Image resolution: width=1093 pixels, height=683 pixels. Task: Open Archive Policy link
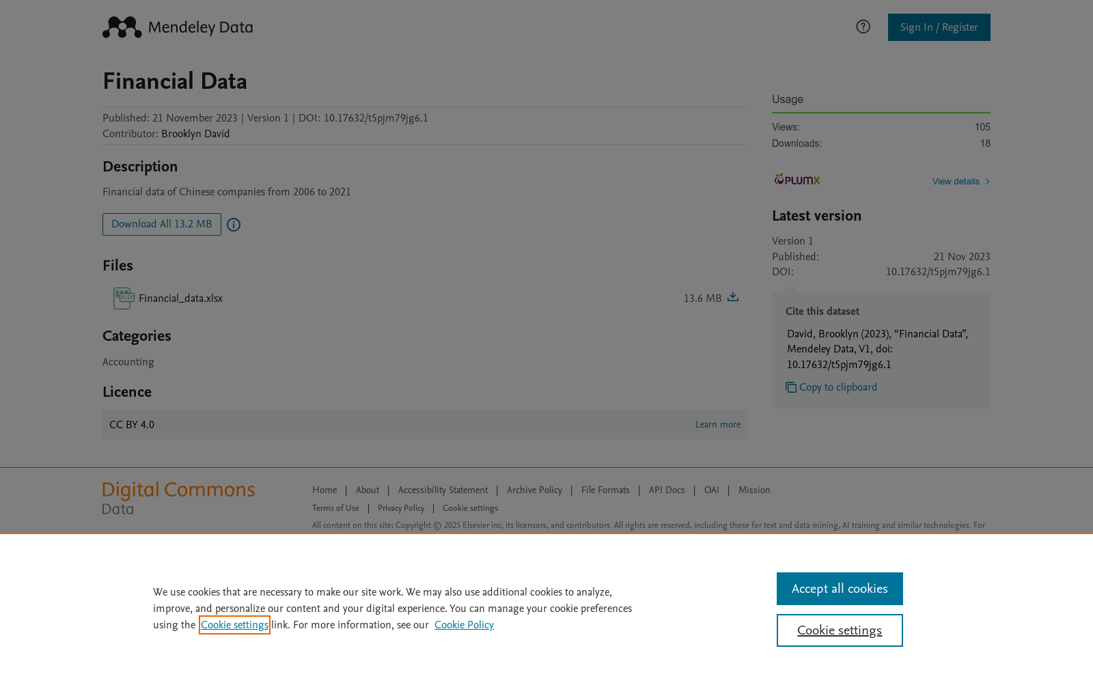[x=534, y=490]
